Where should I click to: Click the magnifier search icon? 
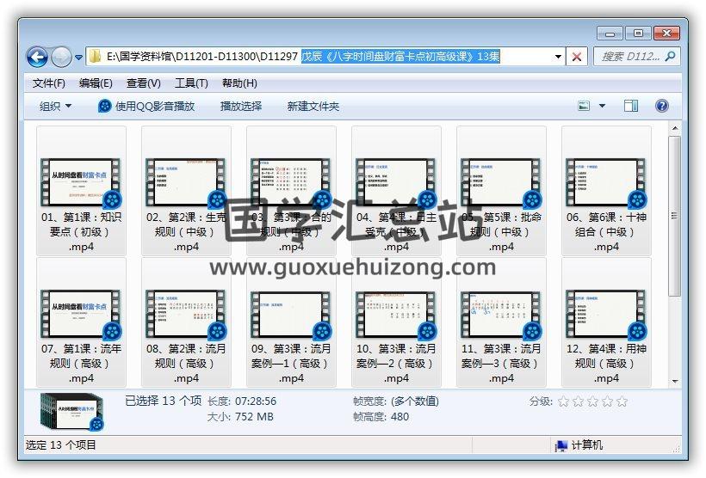coord(671,56)
